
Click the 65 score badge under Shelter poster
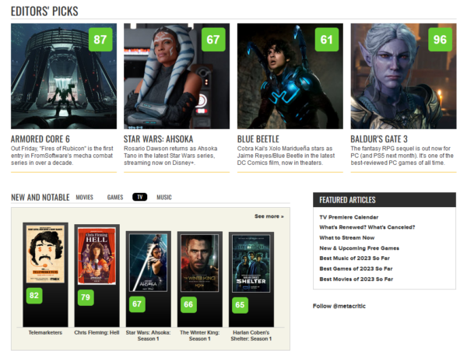point(240,305)
